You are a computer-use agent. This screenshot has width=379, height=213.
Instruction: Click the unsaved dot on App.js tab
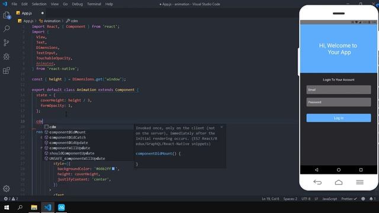coord(42,13)
